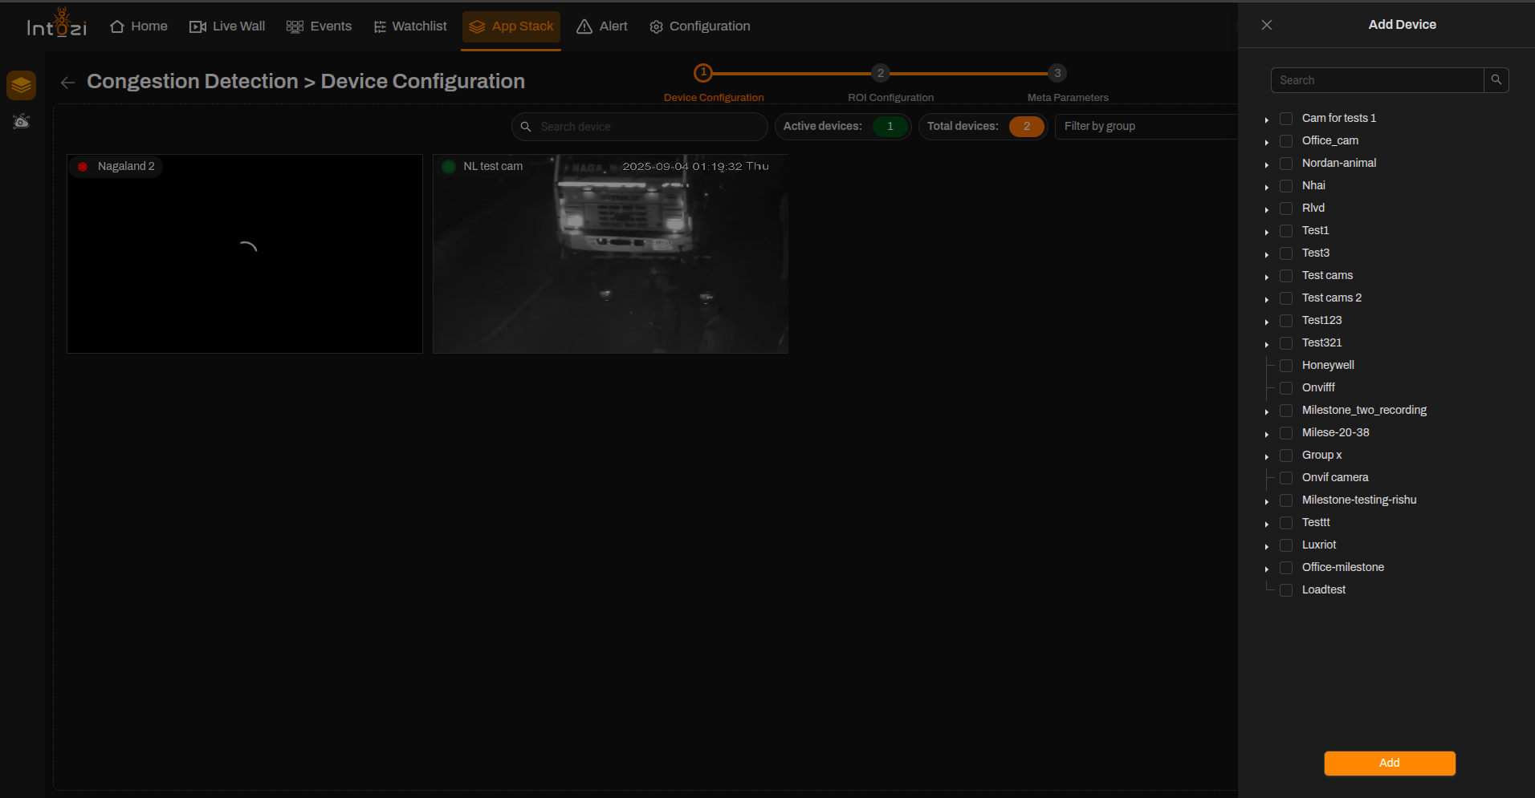This screenshot has width=1535, height=798.
Task: Expand the Test3 tree node
Action: (1267, 254)
